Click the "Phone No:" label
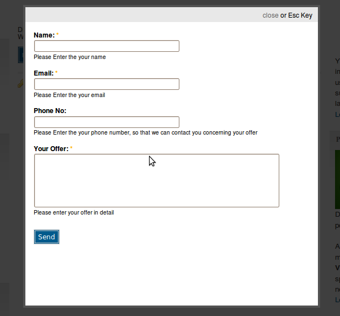This screenshot has width=340, height=316. 50,111
